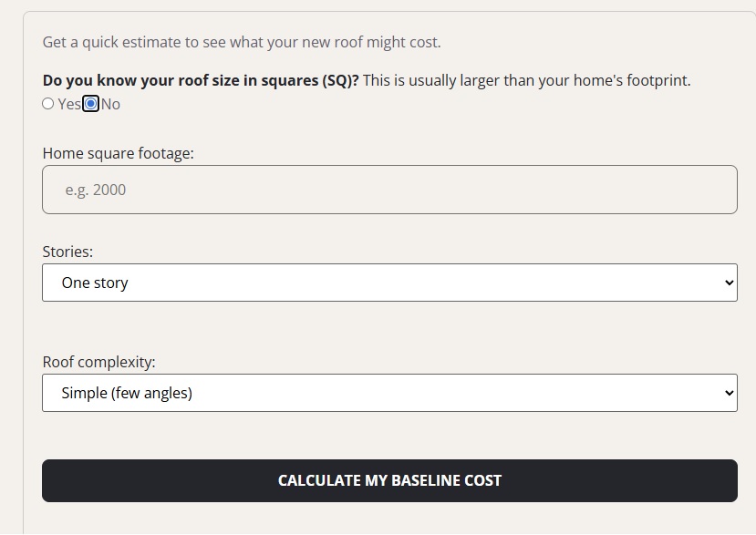The image size is (756, 535).
Task: Click the Home square footage input field
Action: click(389, 189)
